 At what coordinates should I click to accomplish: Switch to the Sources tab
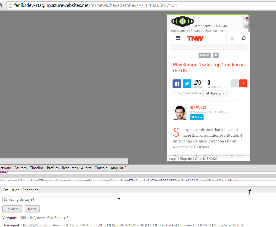click(x=20, y=168)
